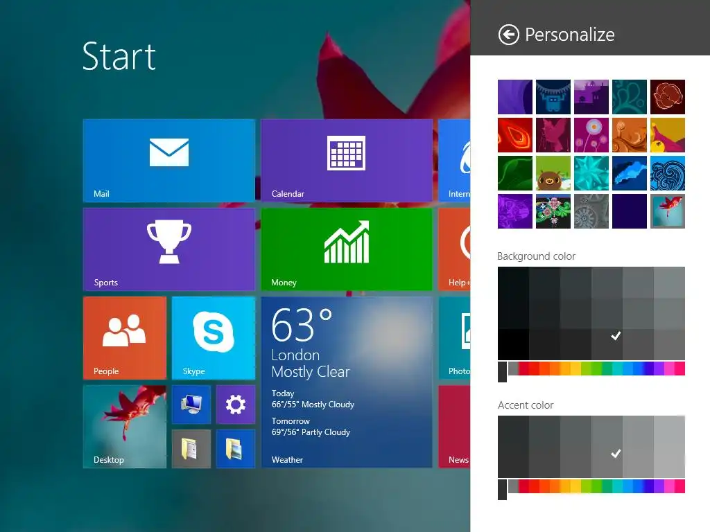
Task: Open the partially visible Internet Explorer tile
Action: click(455, 161)
